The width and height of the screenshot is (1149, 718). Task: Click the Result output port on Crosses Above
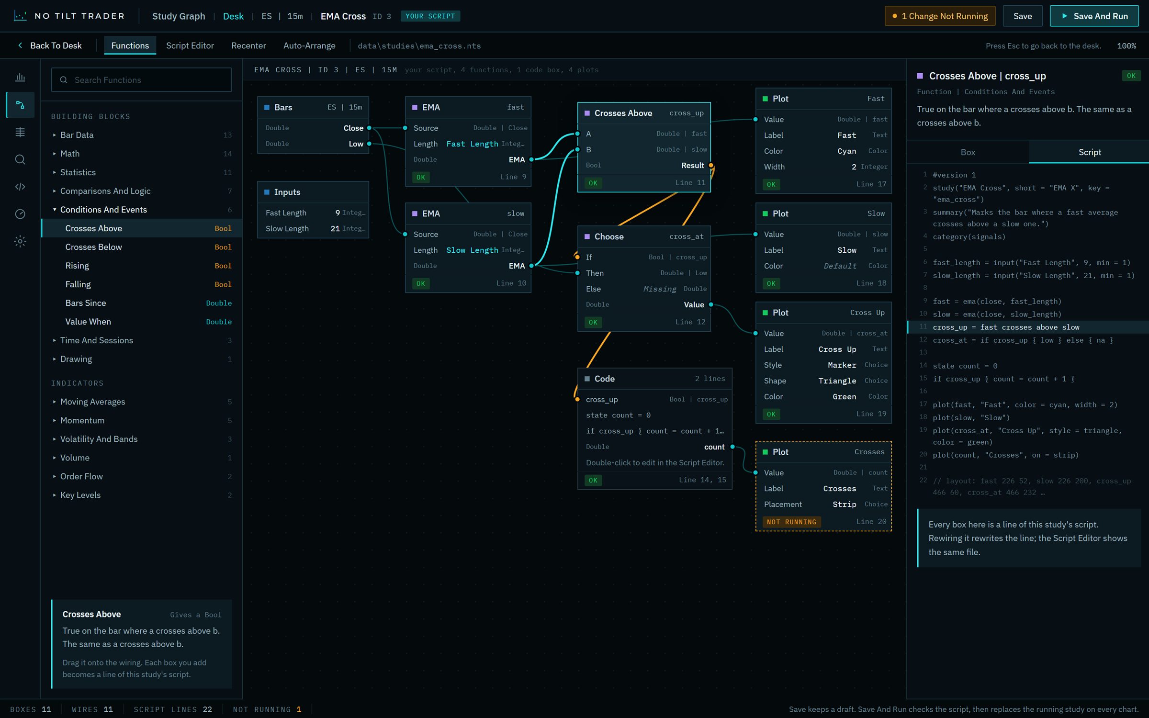[x=711, y=165]
